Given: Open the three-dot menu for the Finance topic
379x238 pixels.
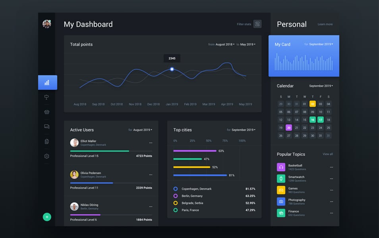Looking at the screenshot, I should click(332, 213).
